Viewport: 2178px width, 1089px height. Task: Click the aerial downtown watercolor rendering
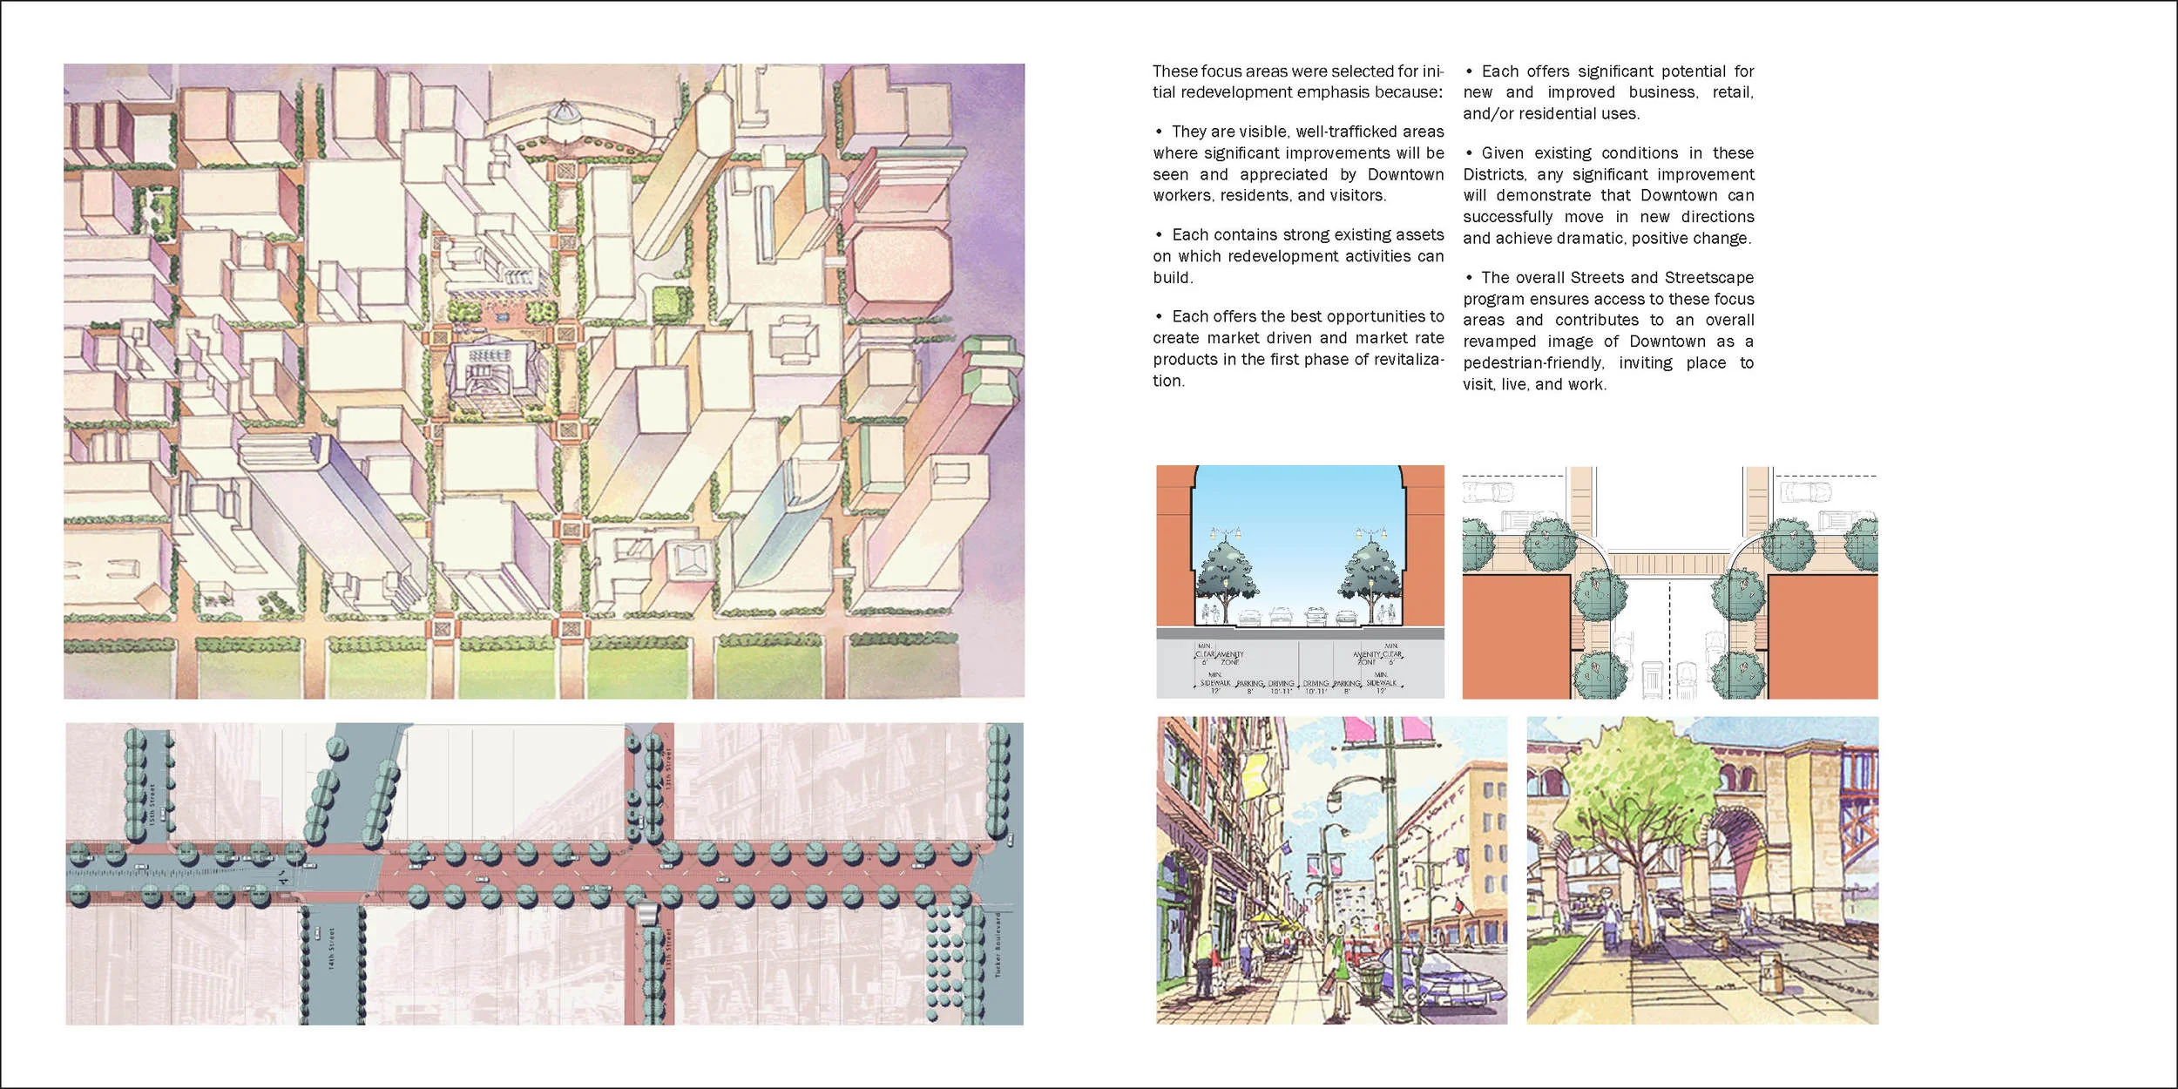coord(544,381)
